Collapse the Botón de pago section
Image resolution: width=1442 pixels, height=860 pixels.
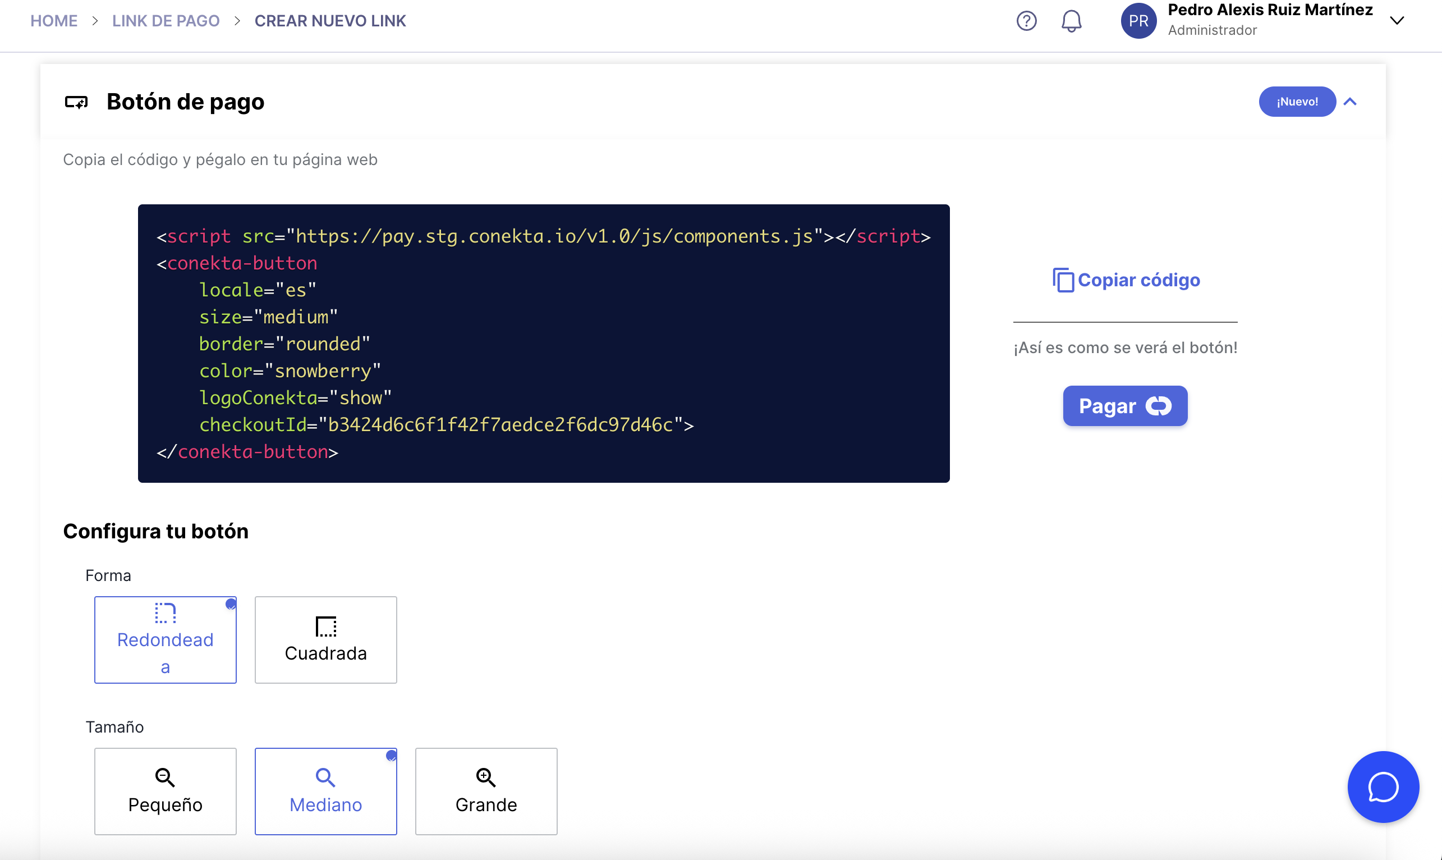coord(1350,102)
